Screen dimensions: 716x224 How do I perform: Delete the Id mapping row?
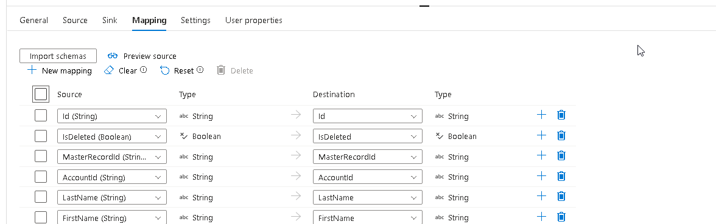pyautogui.click(x=561, y=115)
